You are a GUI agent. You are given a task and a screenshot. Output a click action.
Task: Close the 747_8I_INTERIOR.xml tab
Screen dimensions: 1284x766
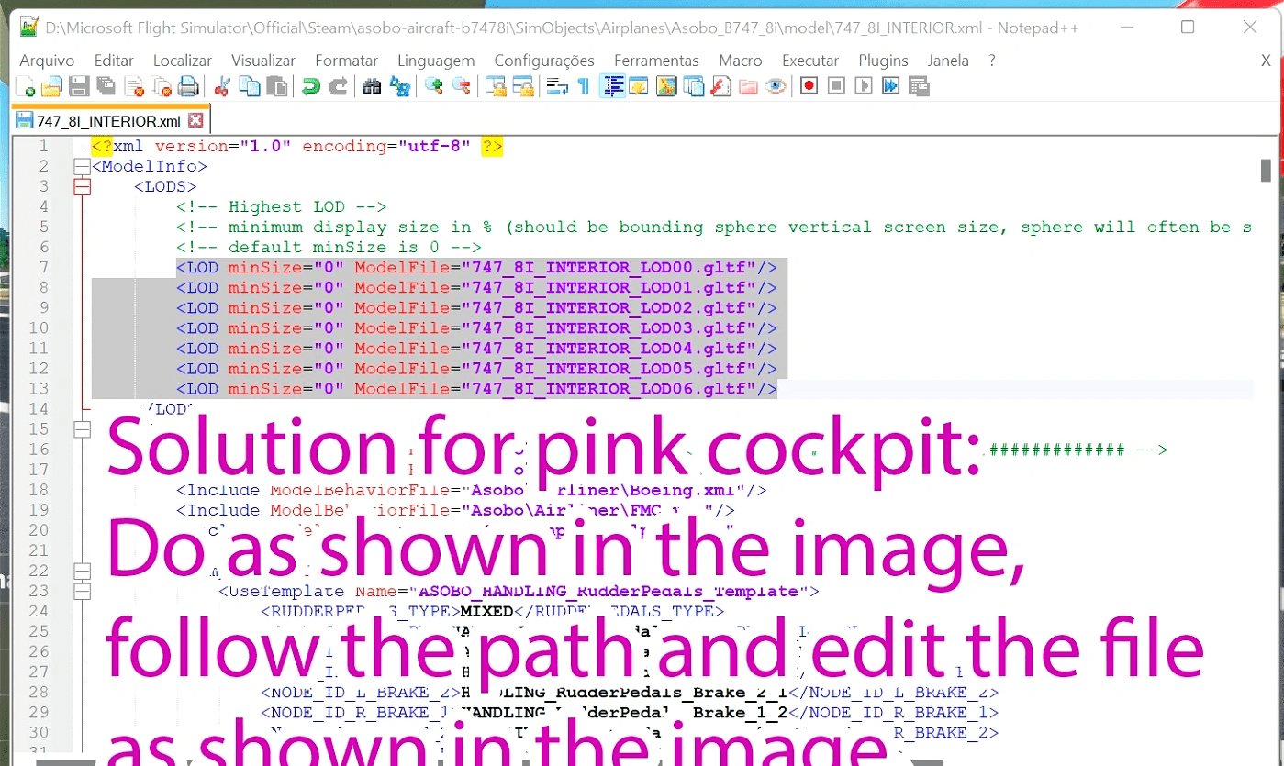pyautogui.click(x=195, y=120)
